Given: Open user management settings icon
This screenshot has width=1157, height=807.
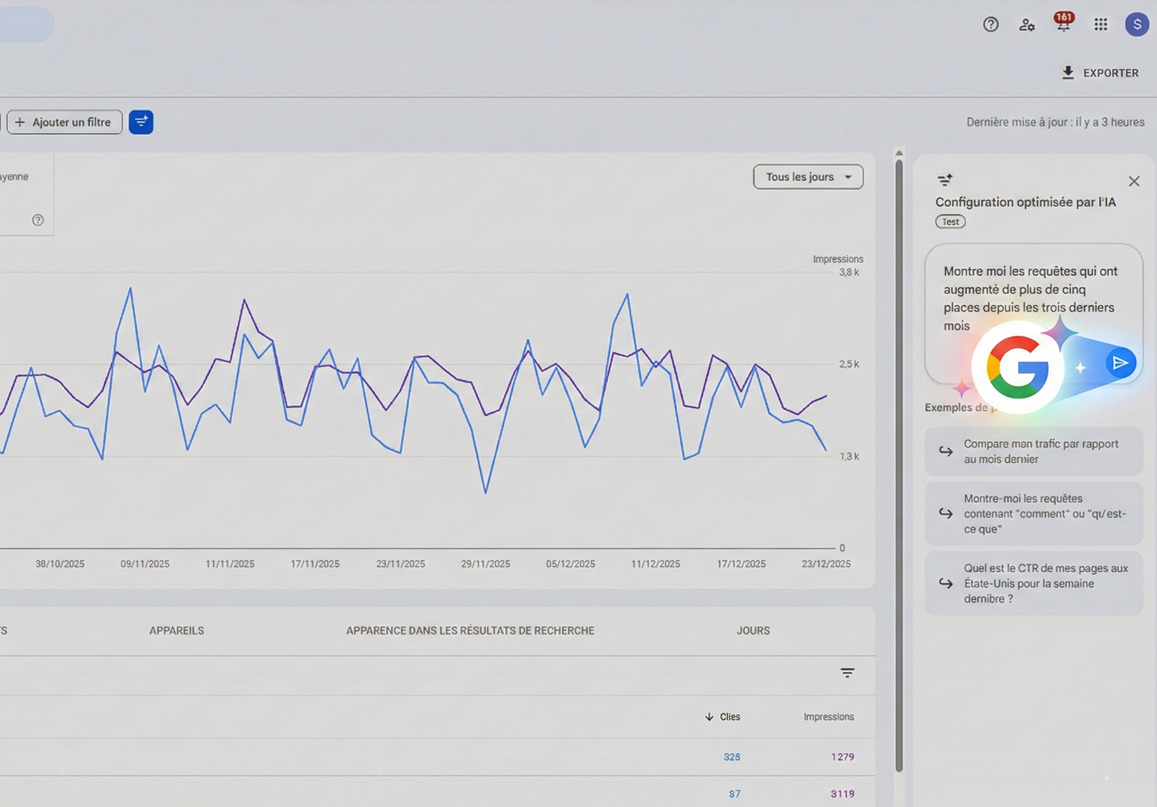Looking at the screenshot, I should tap(1026, 25).
